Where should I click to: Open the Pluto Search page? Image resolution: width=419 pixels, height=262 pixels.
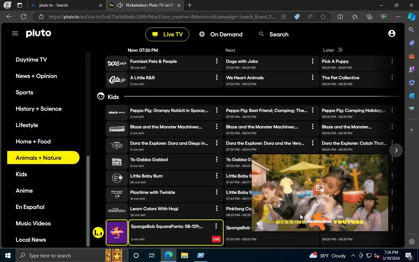pyautogui.click(x=274, y=34)
